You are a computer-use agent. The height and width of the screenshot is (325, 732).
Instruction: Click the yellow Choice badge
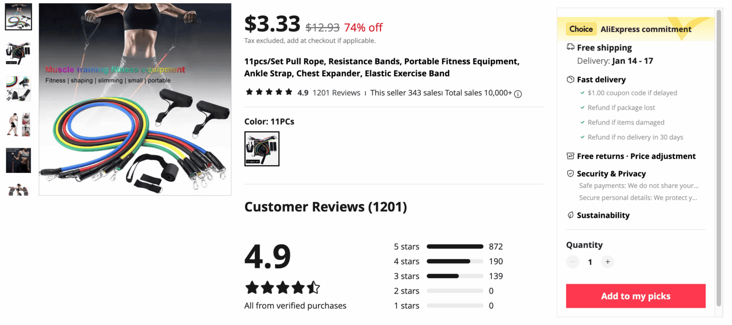581,29
